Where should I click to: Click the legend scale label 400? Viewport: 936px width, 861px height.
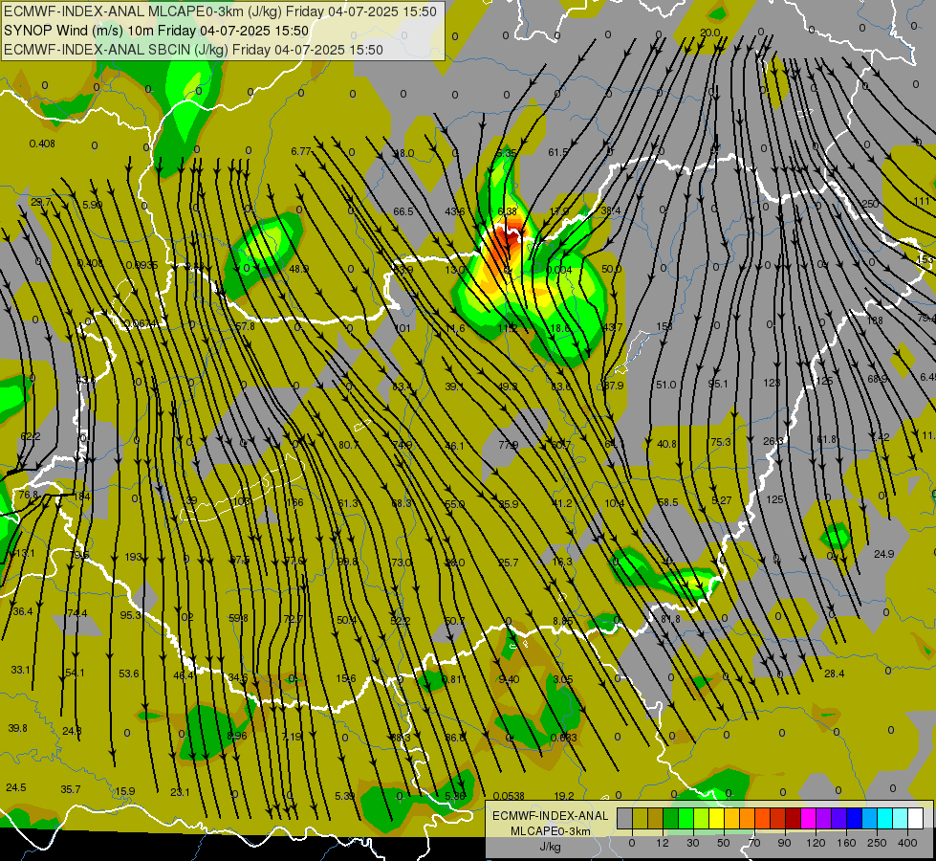[907, 843]
